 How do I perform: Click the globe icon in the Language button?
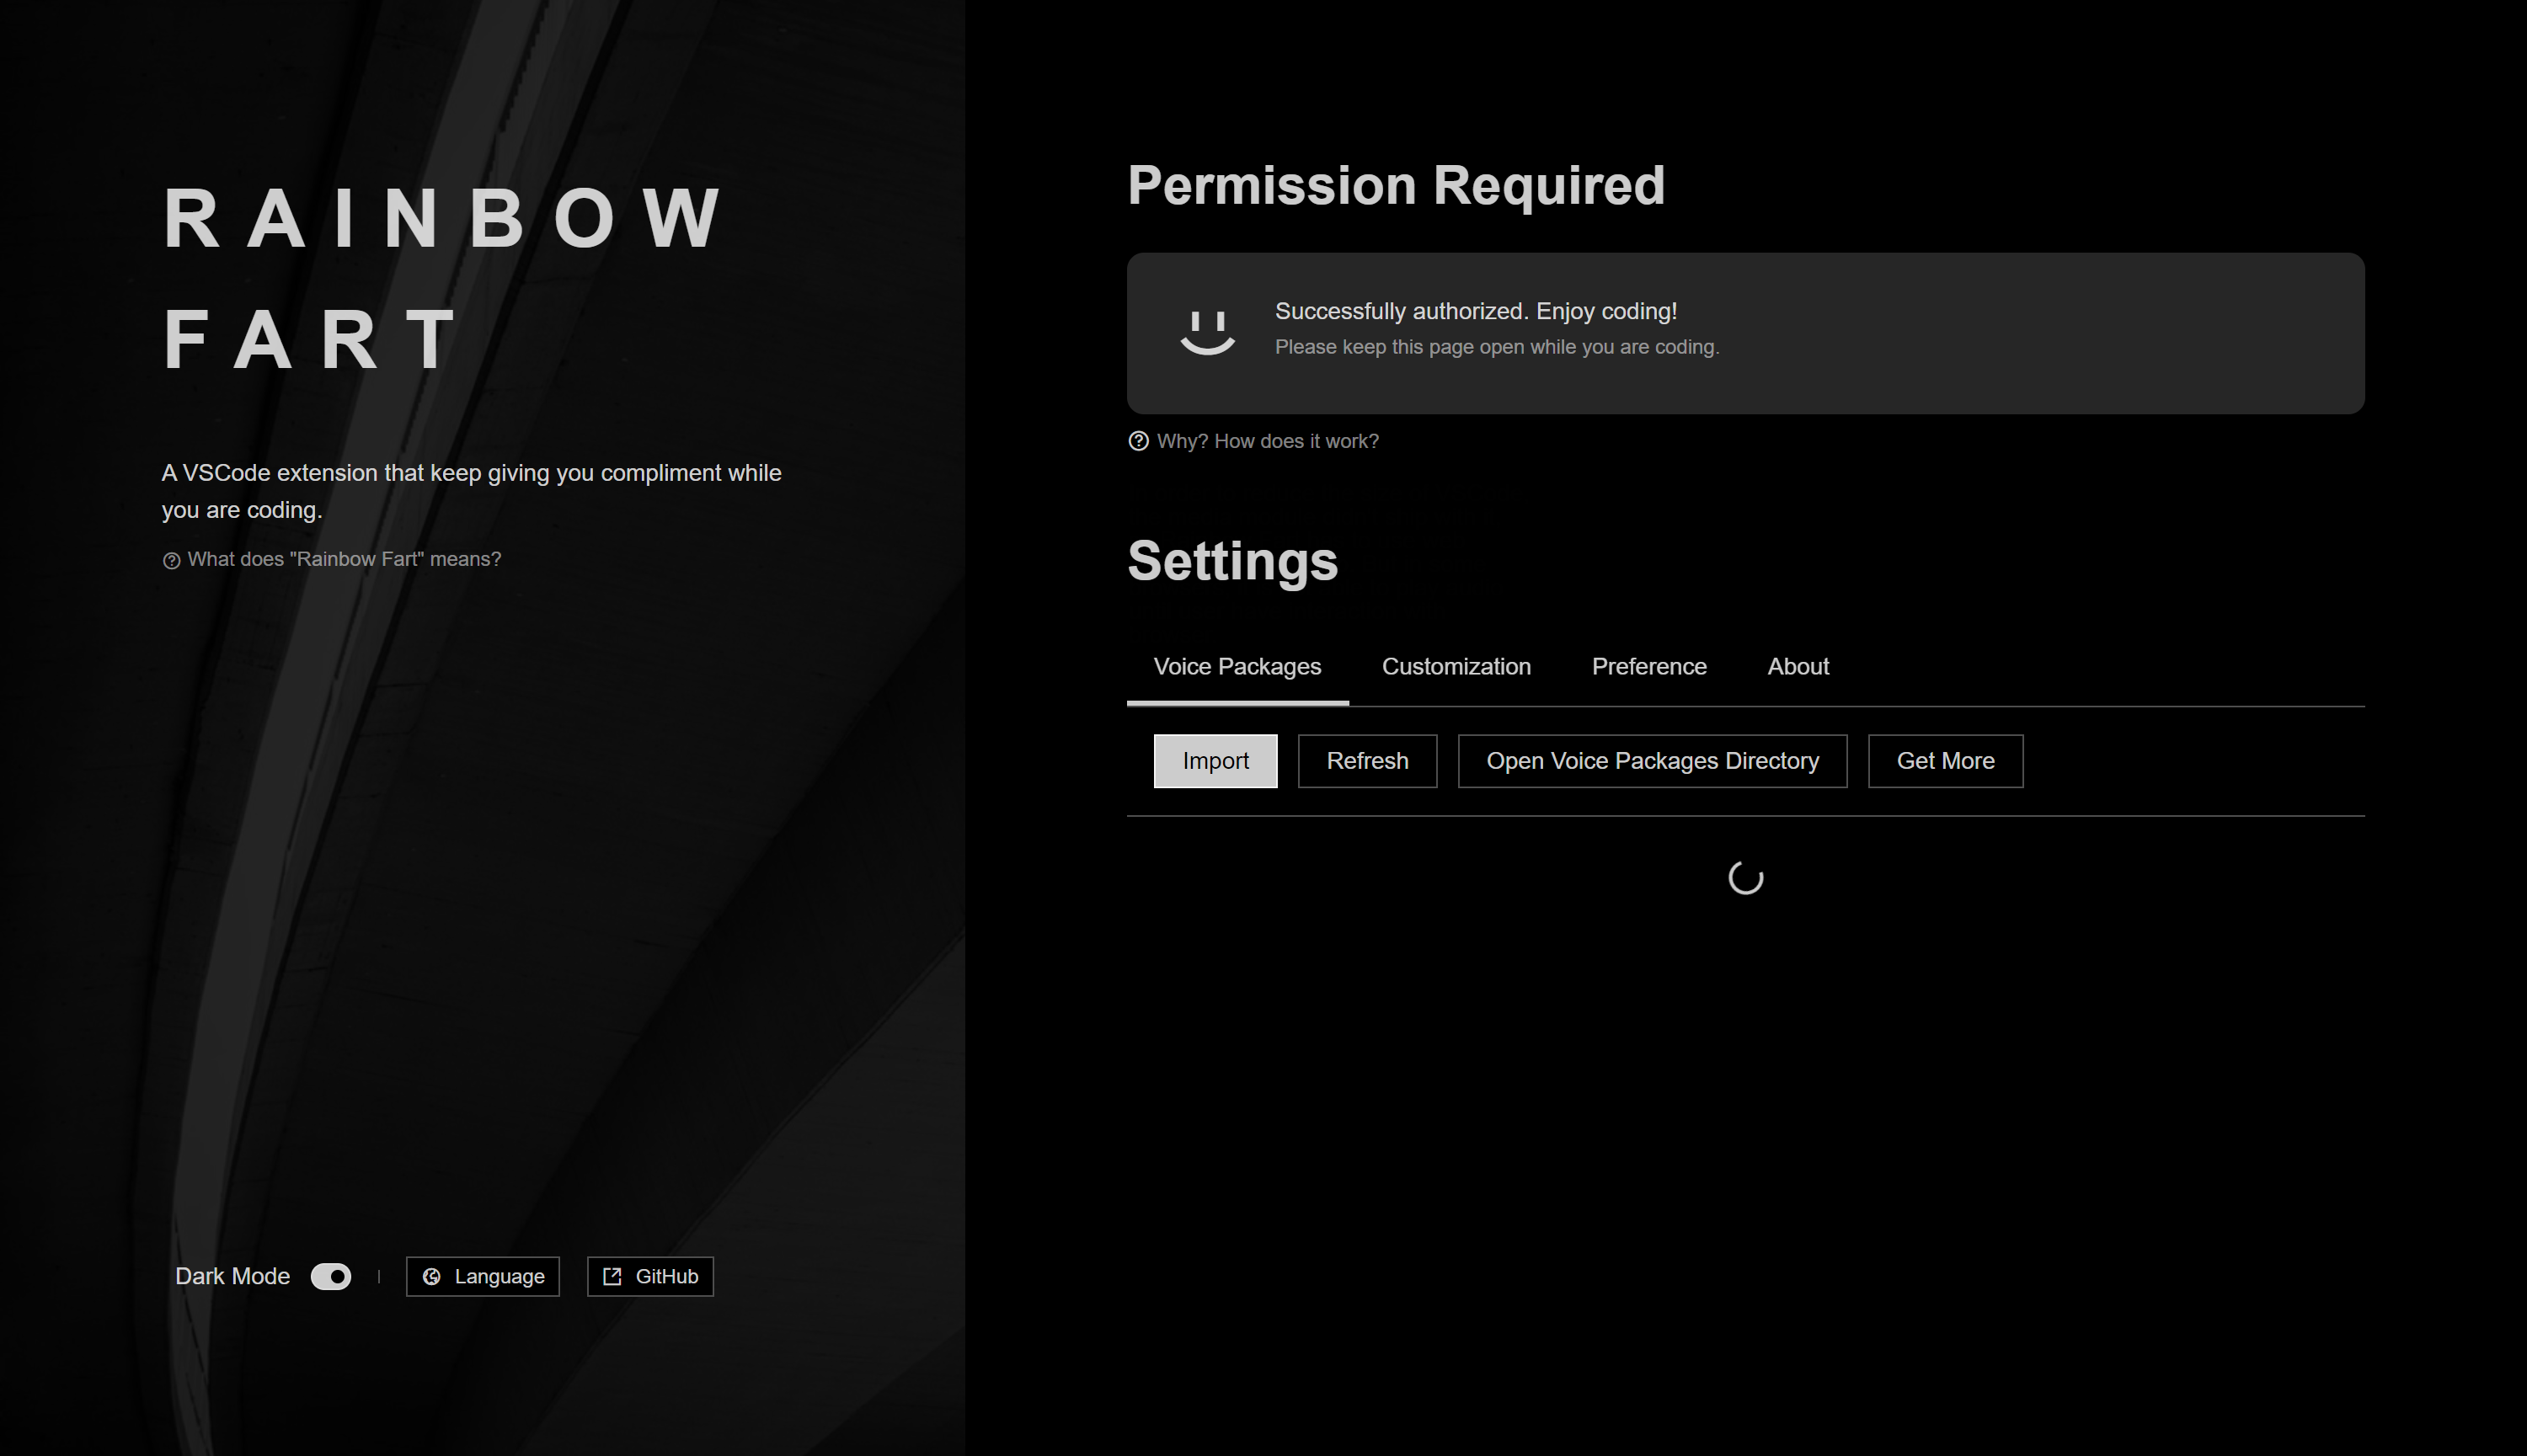pyautogui.click(x=432, y=1276)
